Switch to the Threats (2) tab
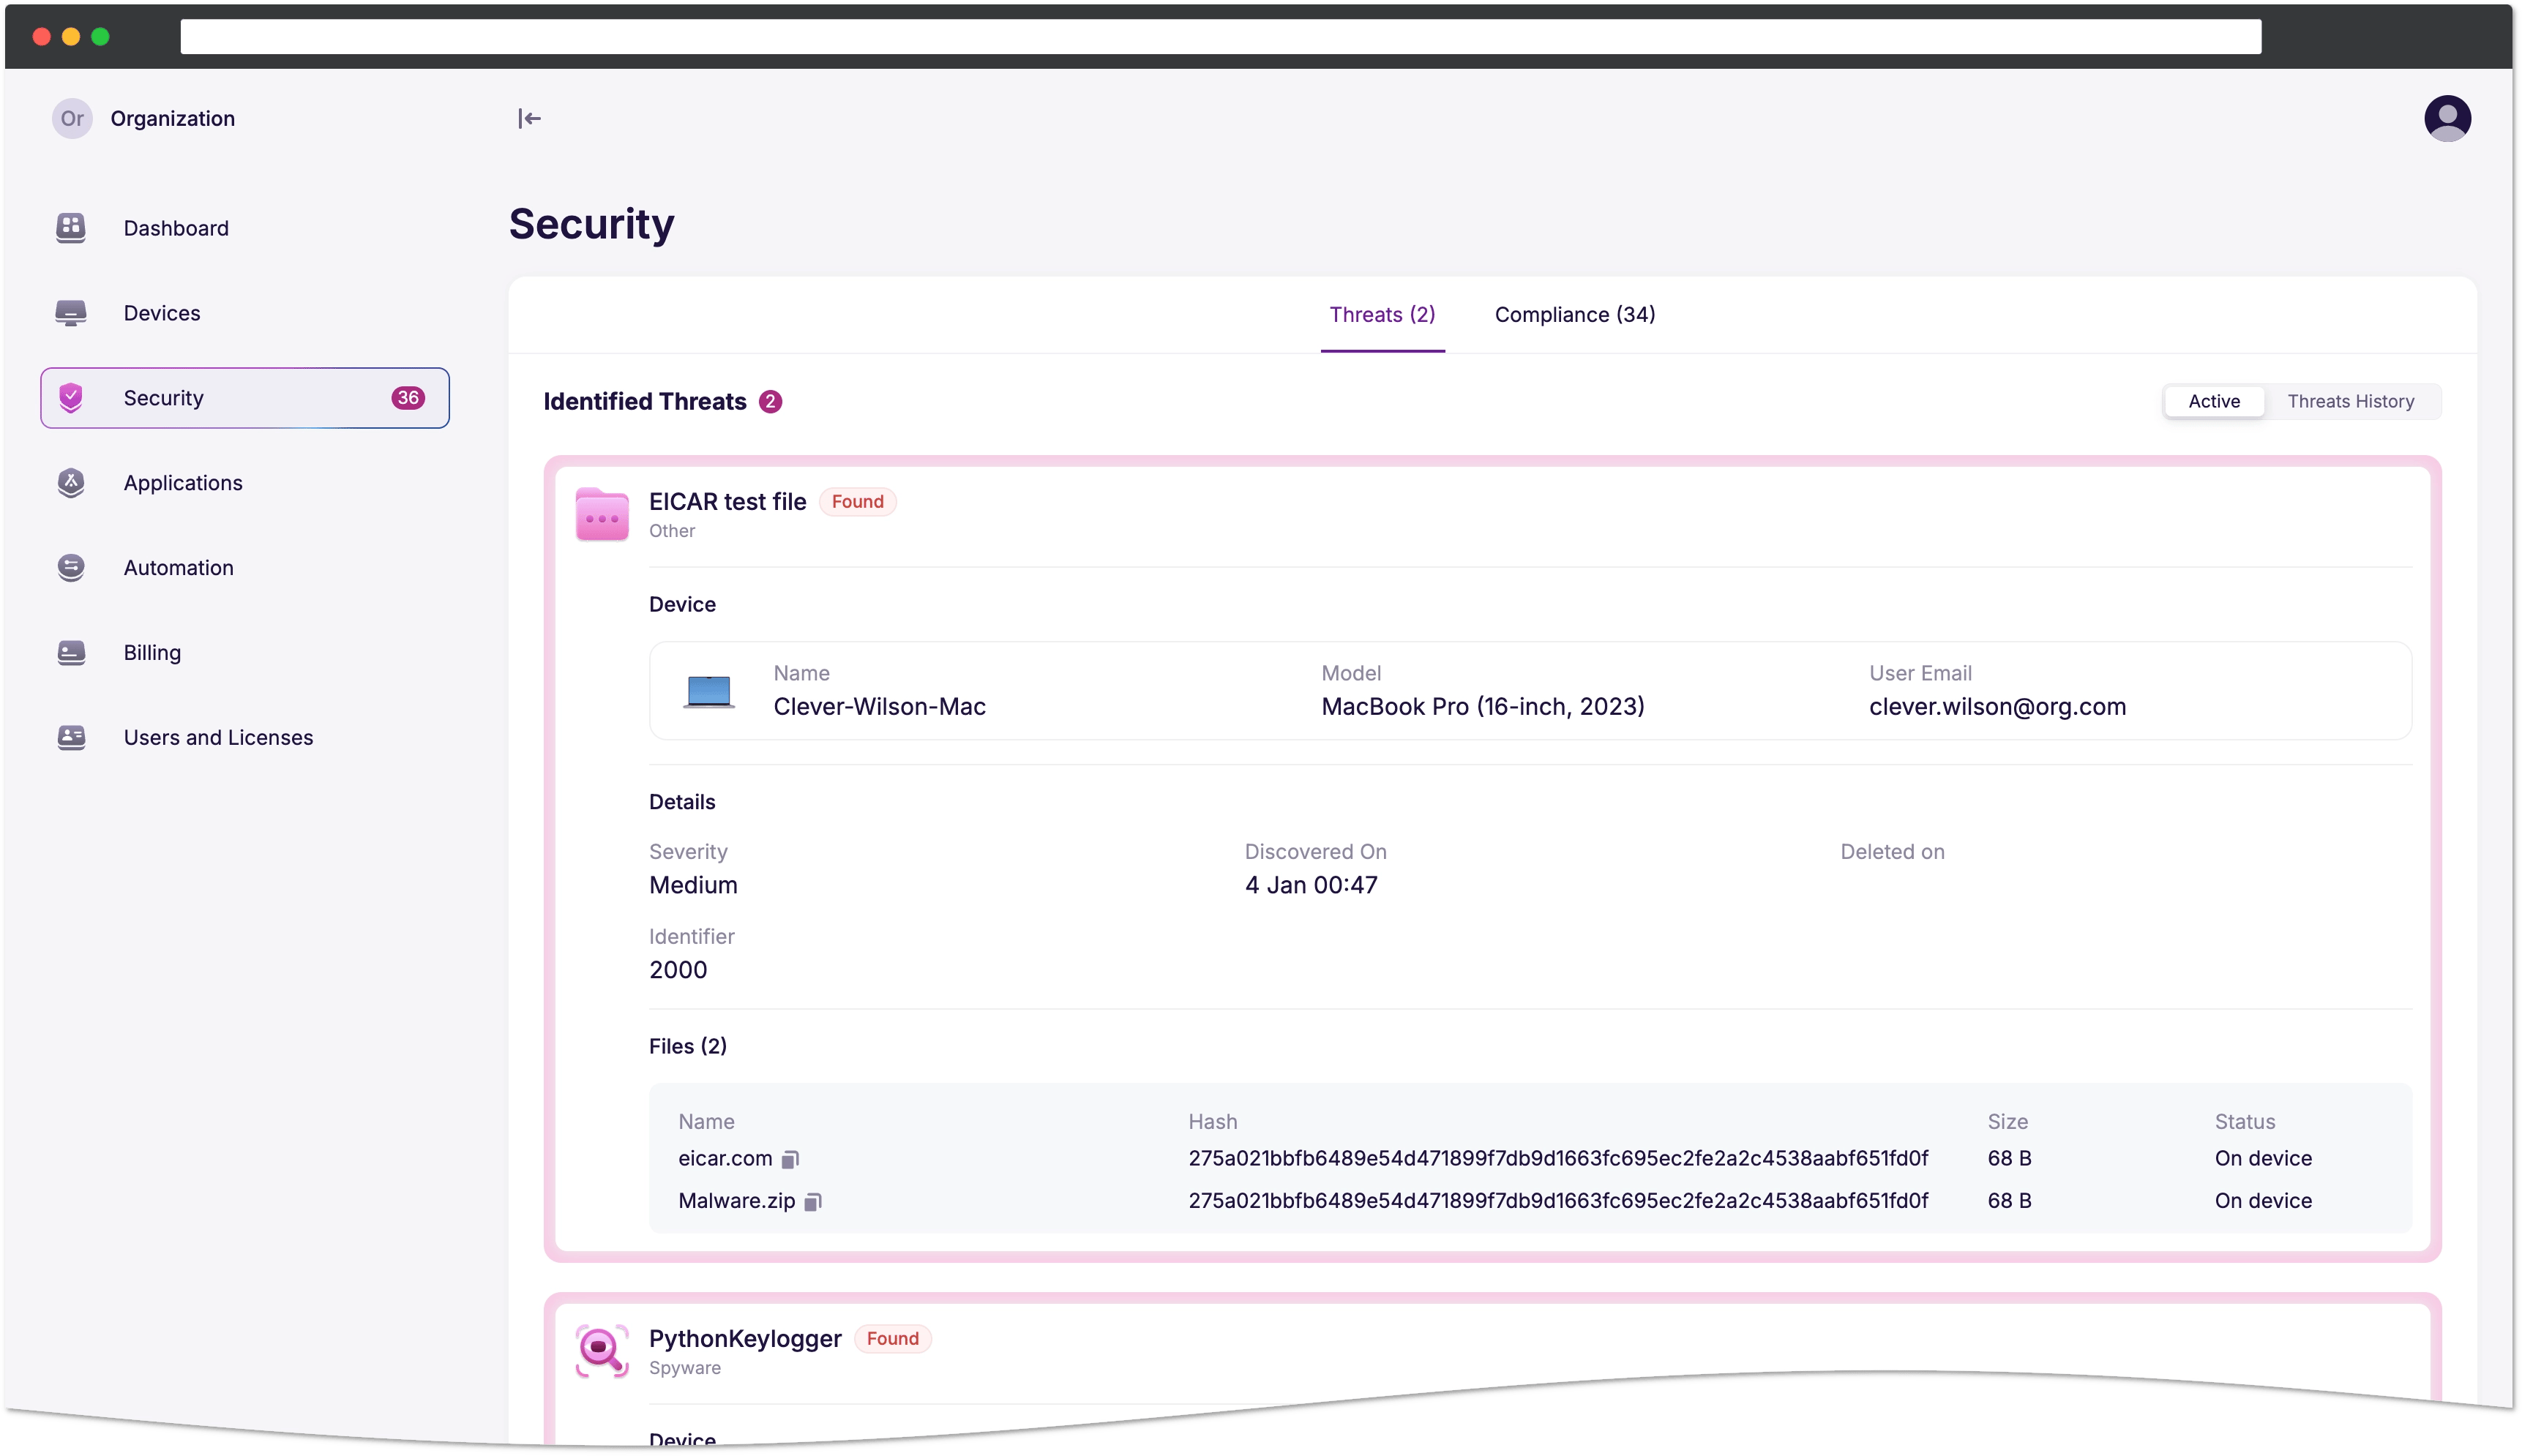The height and width of the screenshot is (1456, 2522). pyautogui.click(x=1382, y=315)
